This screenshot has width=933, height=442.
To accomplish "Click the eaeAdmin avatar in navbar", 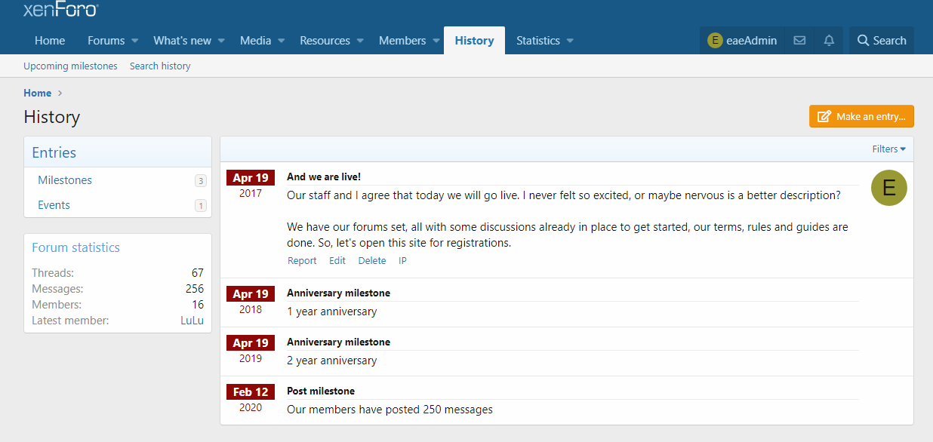I will [715, 41].
